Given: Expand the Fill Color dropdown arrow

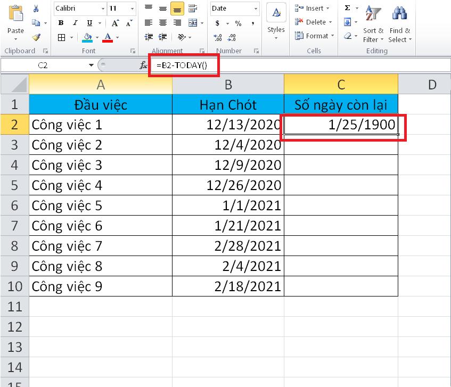Looking at the screenshot, I should click(97, 37).
